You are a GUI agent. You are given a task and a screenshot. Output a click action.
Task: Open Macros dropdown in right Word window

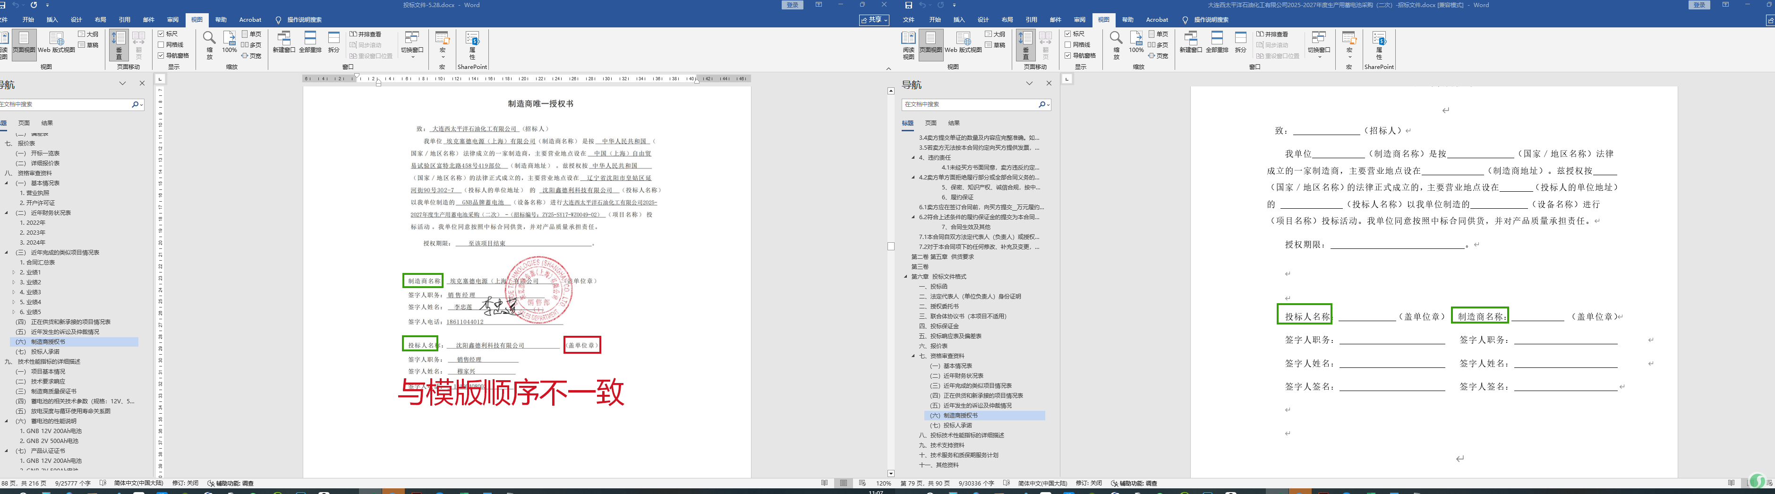pos(1350,45)
